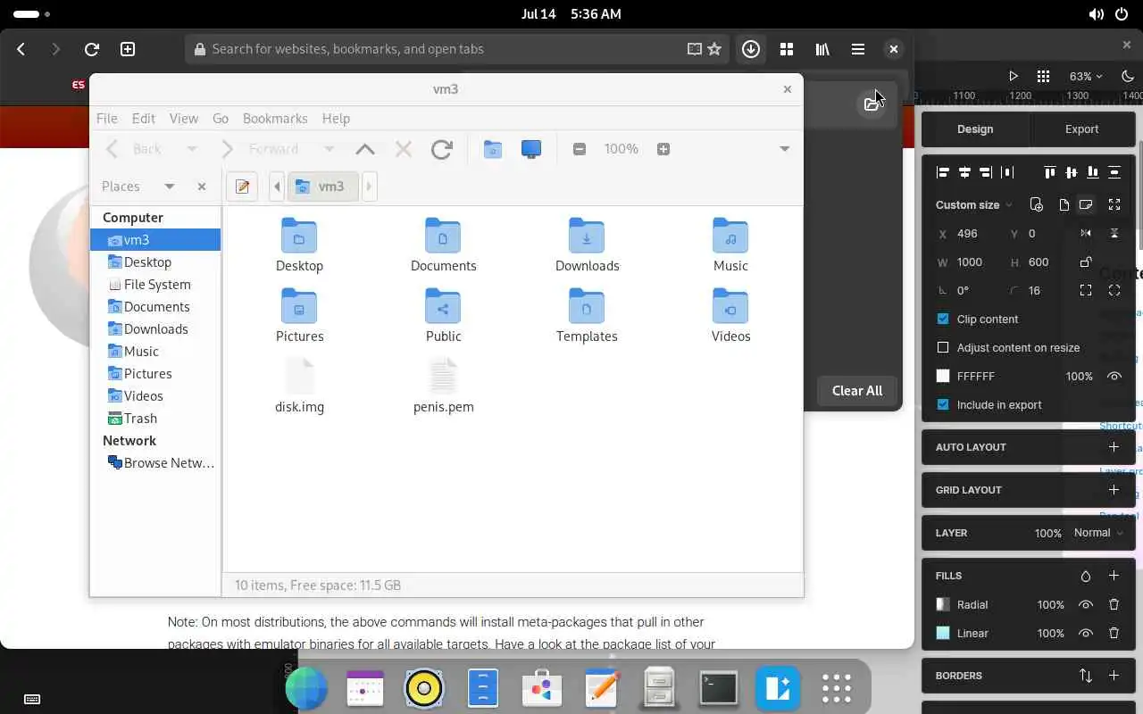Open the Computer location toolbar icon
The image size is (1143, 714).
[531, 149]
